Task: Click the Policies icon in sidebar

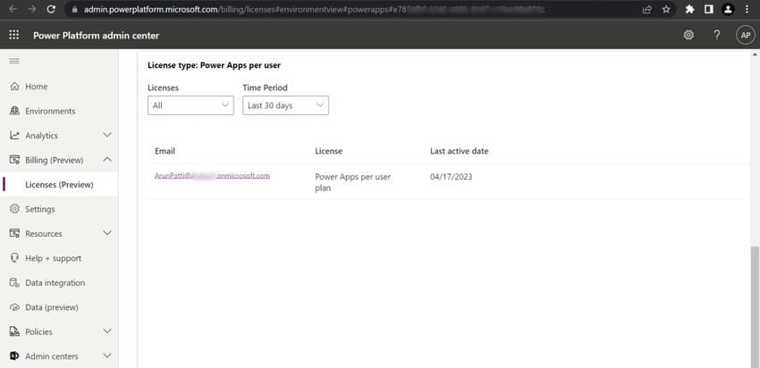Action: pyautogui.click(x=14, y=331)
